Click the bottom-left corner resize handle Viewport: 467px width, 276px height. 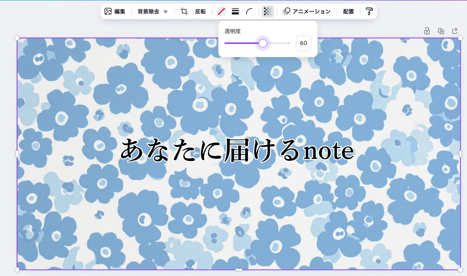click(17, 269)
